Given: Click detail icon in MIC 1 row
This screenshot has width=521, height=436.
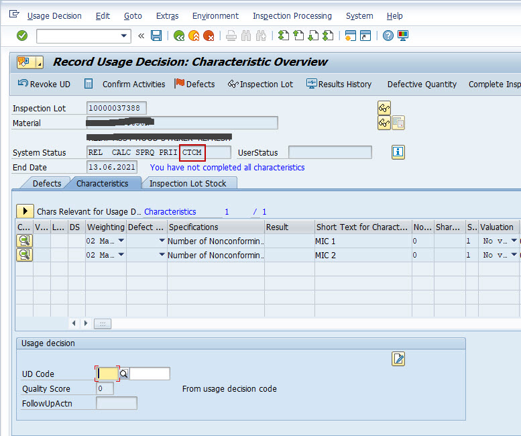Looking at the screenshot, I should 25,241.
